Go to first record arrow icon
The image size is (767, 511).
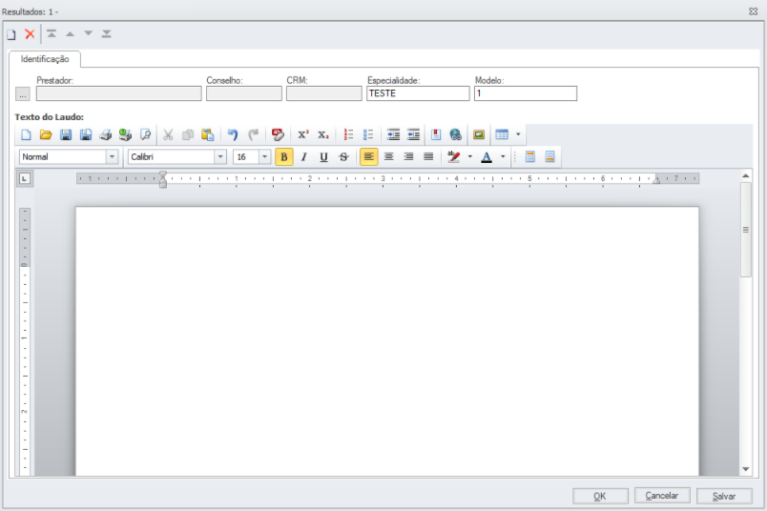(52, 33)
